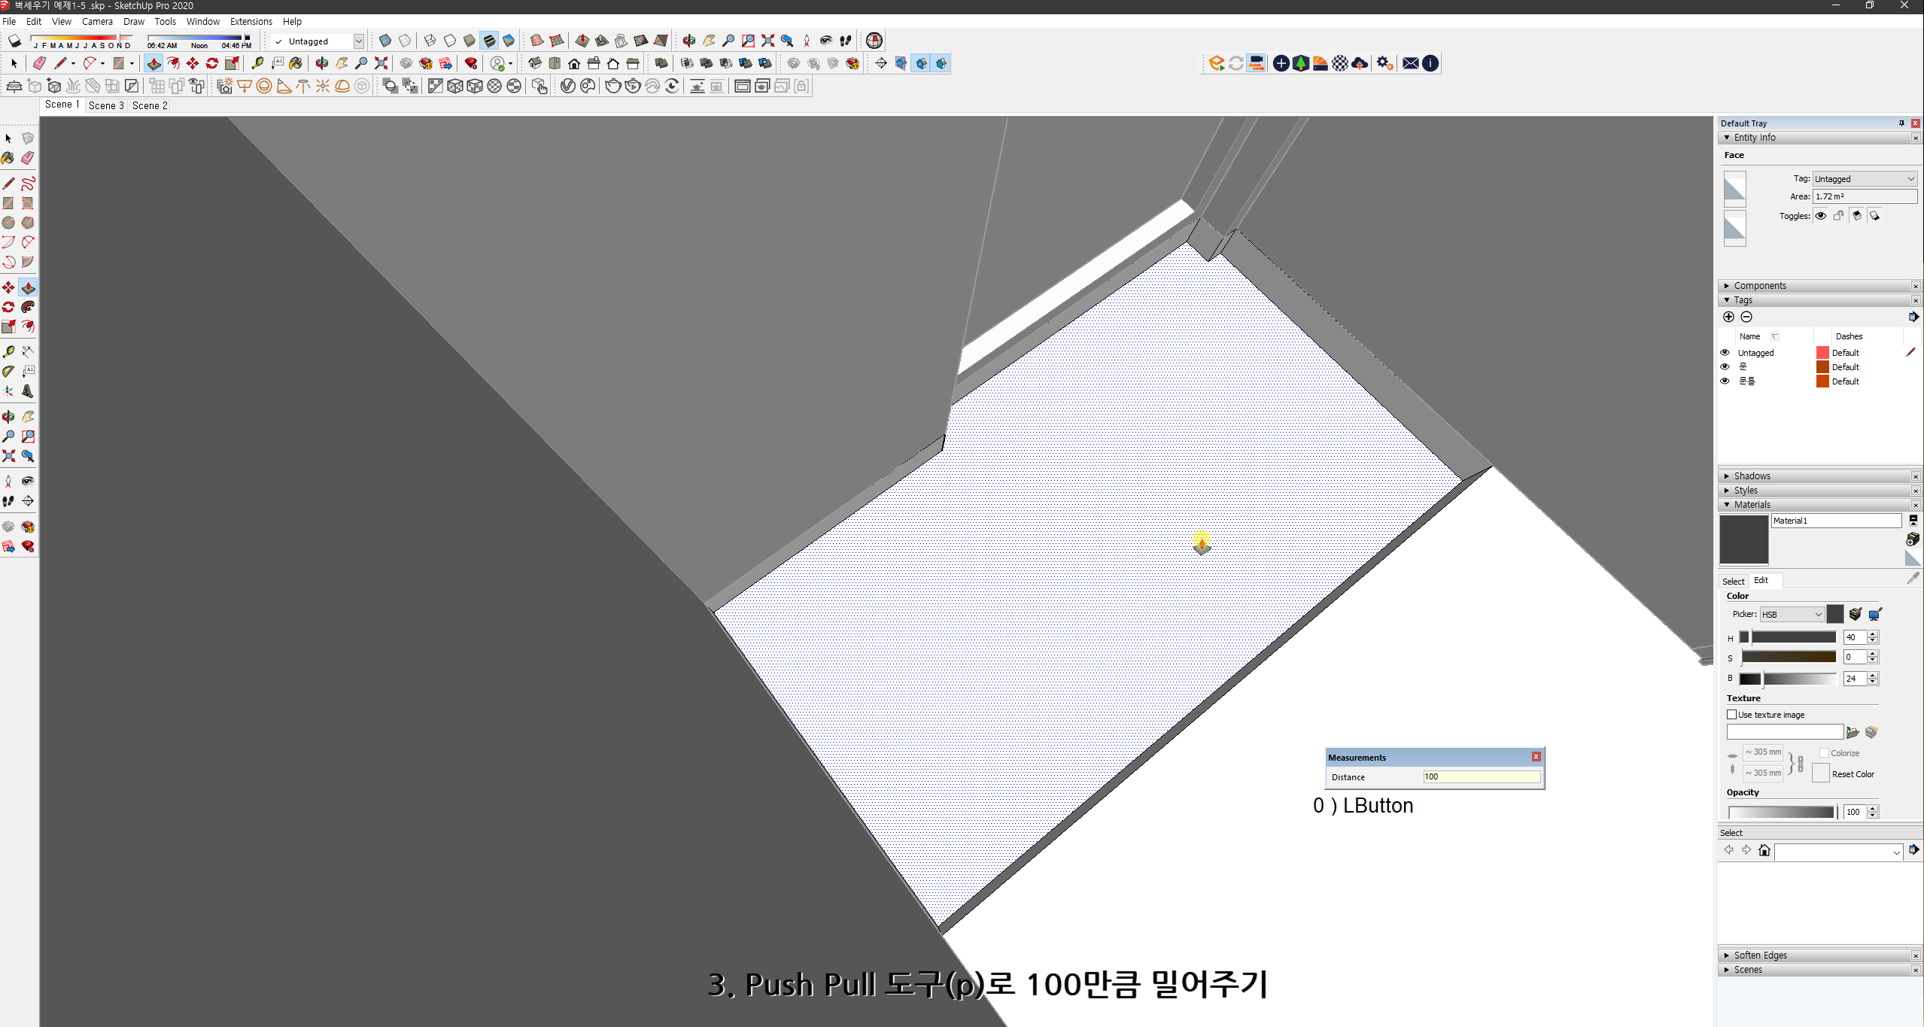Switch to the Orbit tool
This screenshot has width=1924, height=1027.
tap(8, 416)
